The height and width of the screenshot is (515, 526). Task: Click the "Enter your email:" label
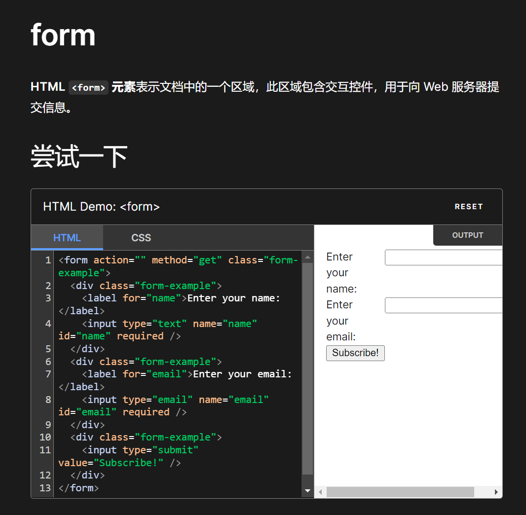(341, 321)
